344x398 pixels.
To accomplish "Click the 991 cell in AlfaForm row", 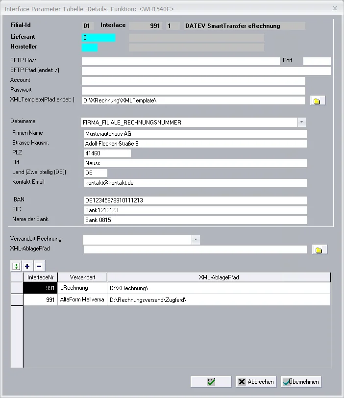I will pyautogui.click(x=40, y=300).
